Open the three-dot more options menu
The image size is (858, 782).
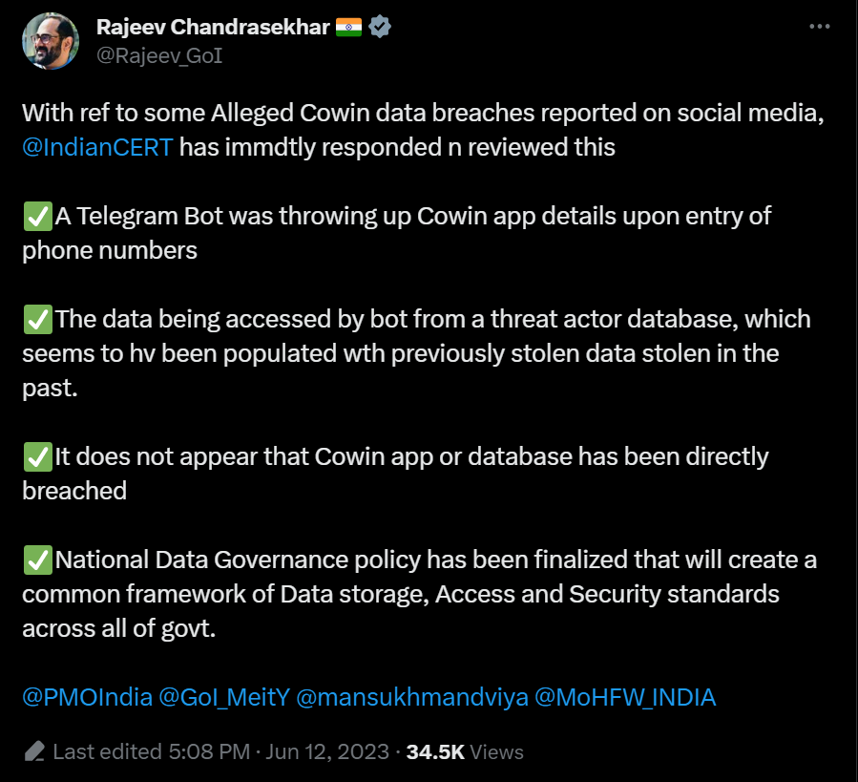click(x=819, y=27)
